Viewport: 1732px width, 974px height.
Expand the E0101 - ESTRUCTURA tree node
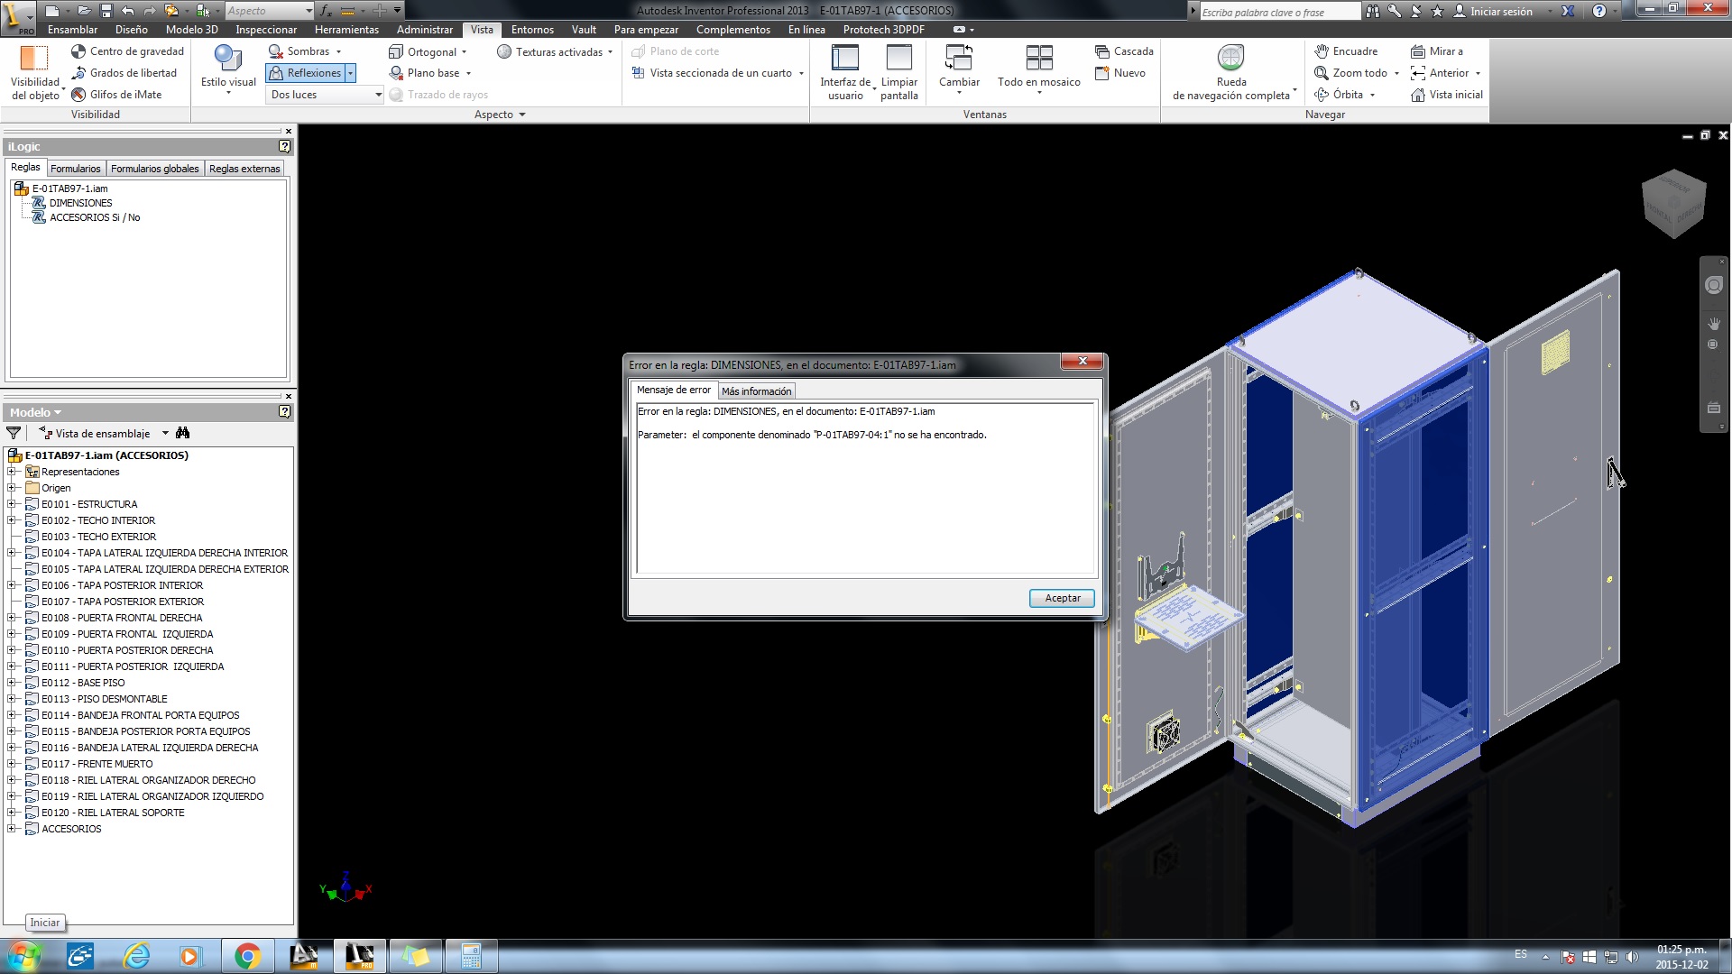(x=12, y=504)
